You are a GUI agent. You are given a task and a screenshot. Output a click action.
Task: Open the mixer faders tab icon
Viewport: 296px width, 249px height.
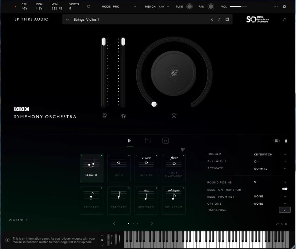click(148, 141)
